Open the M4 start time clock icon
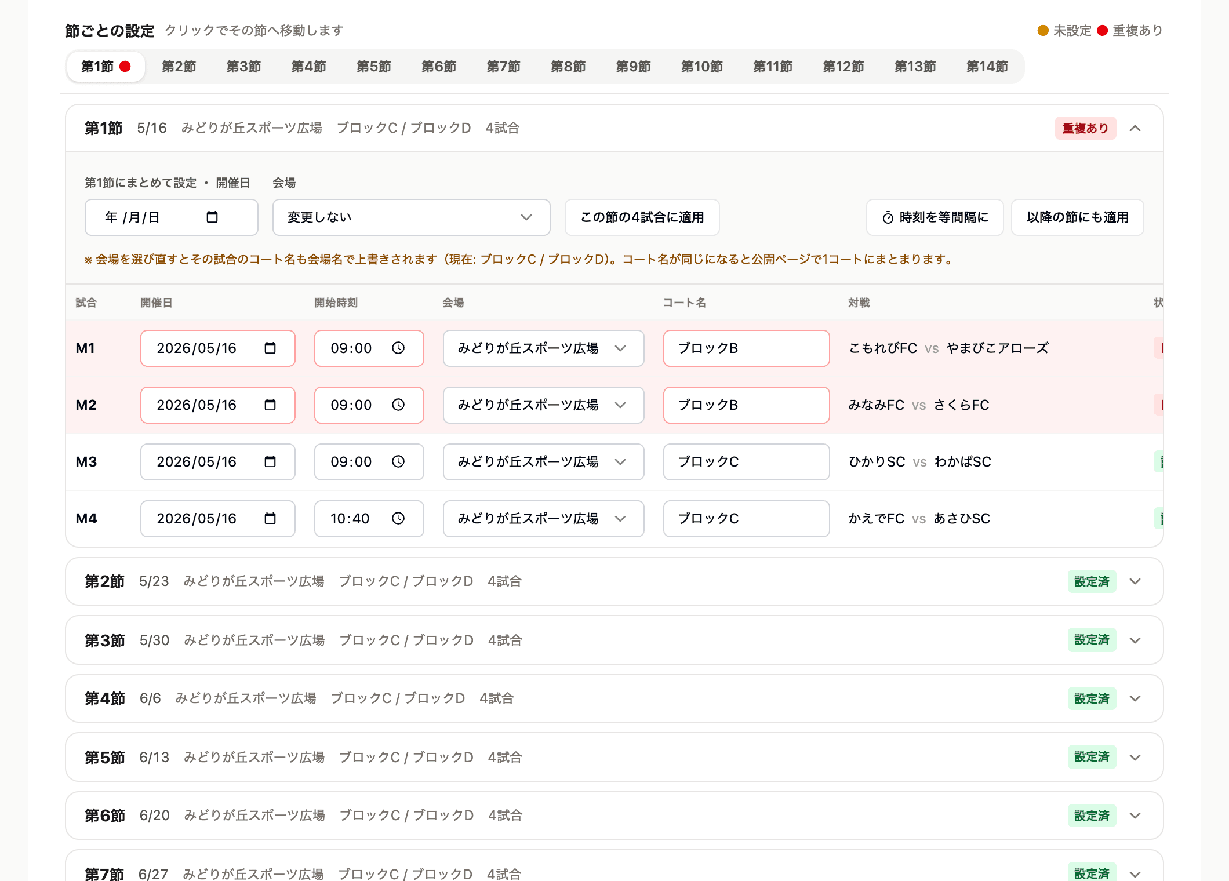The image size is (1229, 881). coord(398,519)
